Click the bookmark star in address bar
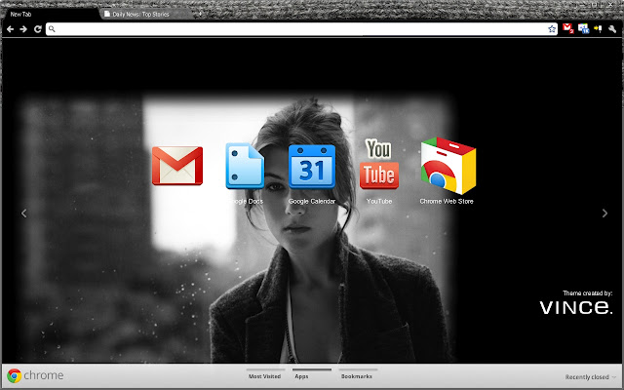Viewport: 624px width, 390px height. (x=551, y=29)
